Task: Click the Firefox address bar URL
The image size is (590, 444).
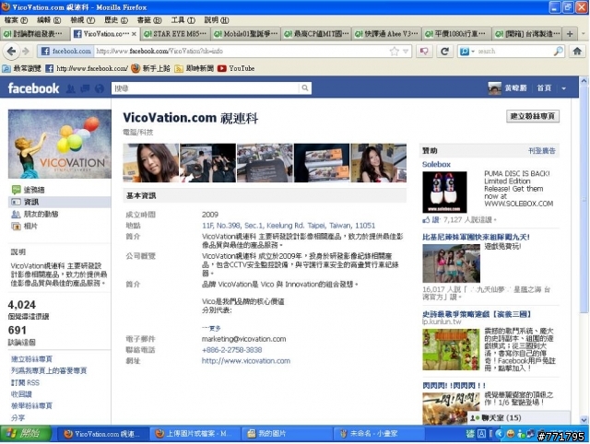Action: click(241, 52)
